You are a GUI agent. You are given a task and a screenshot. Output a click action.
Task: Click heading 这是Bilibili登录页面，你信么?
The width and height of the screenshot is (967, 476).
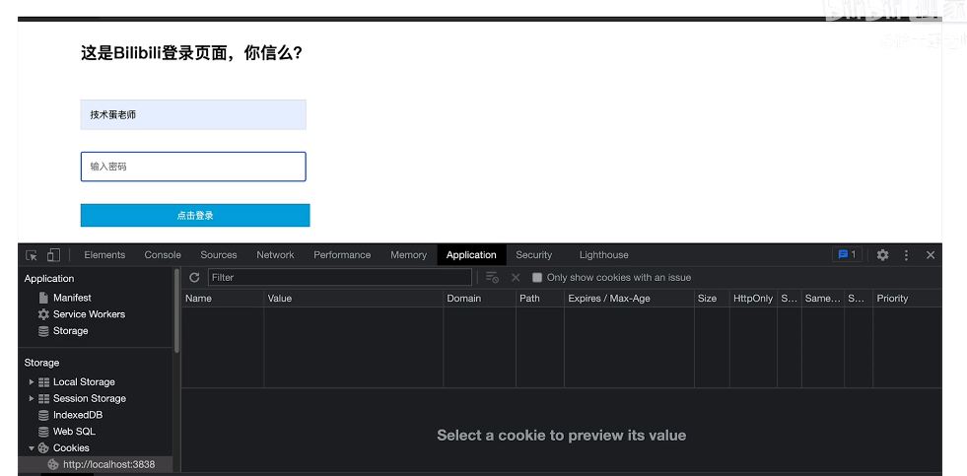(191, 53)
